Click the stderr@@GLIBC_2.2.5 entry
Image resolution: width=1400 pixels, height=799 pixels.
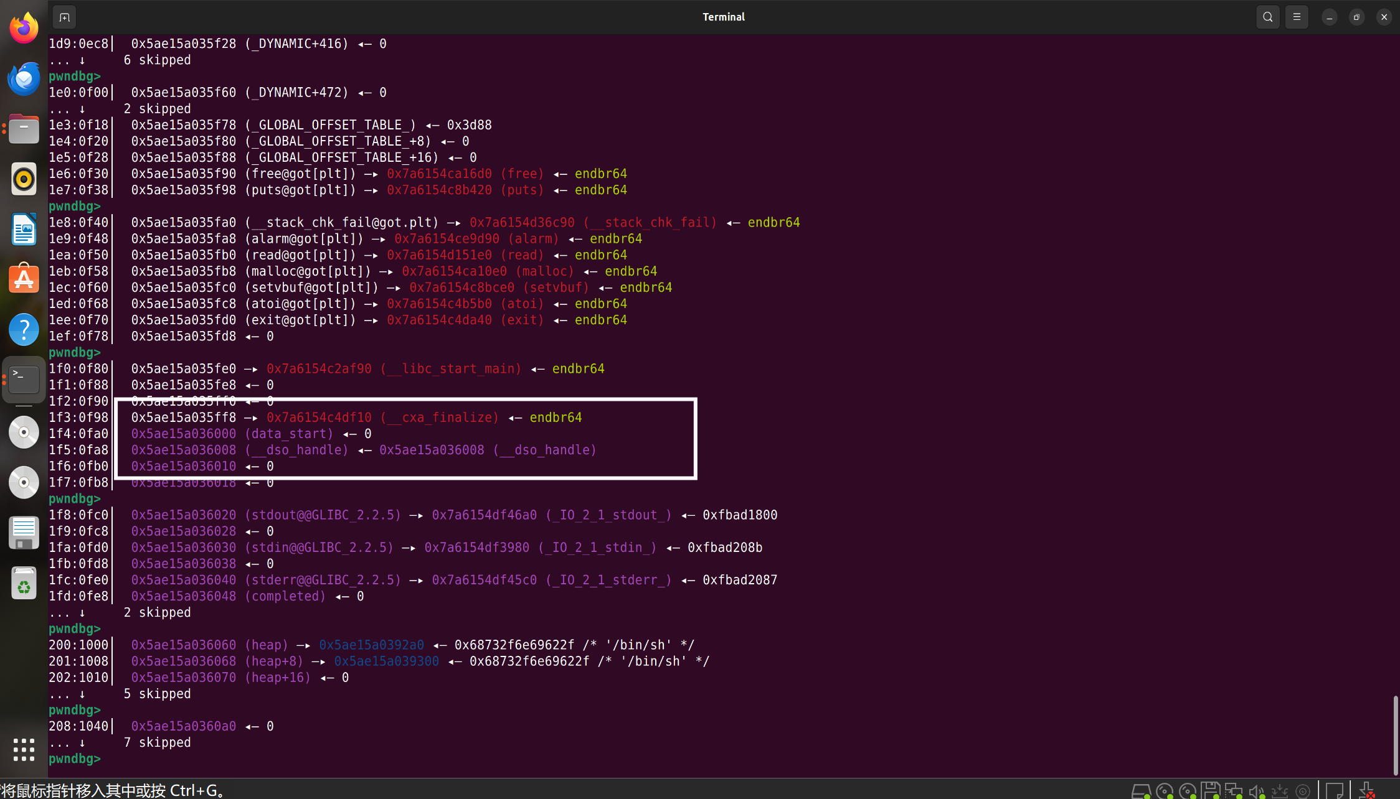pyautogui.click(x=323, y=580)
